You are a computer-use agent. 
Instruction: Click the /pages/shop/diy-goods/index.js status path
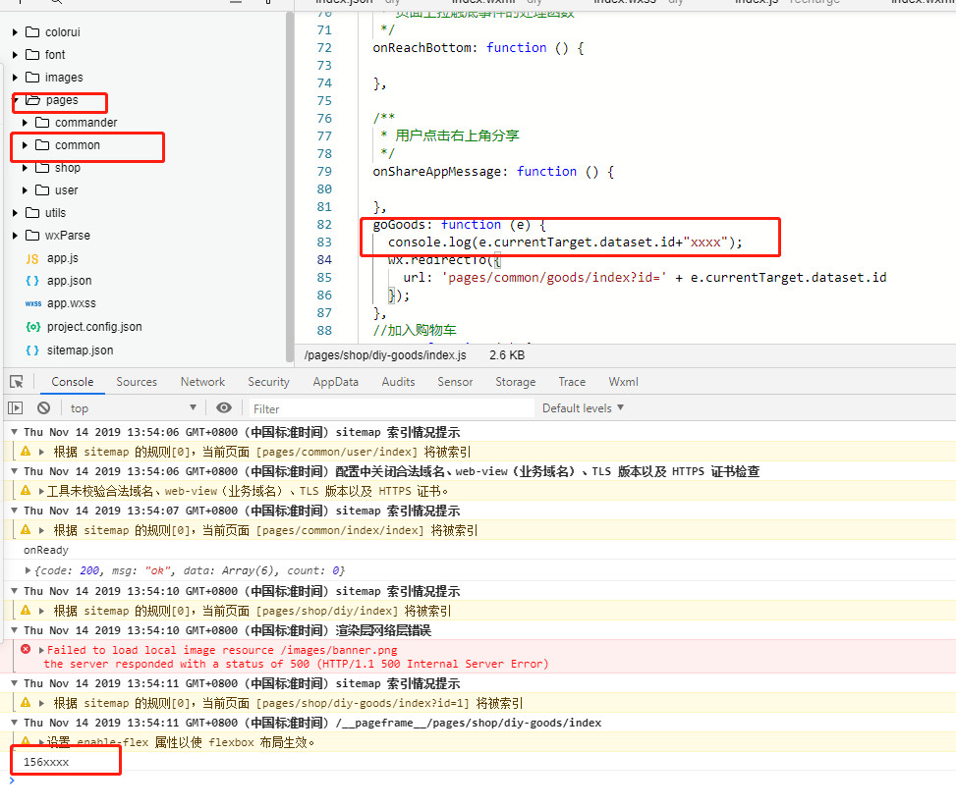(385, 355)
